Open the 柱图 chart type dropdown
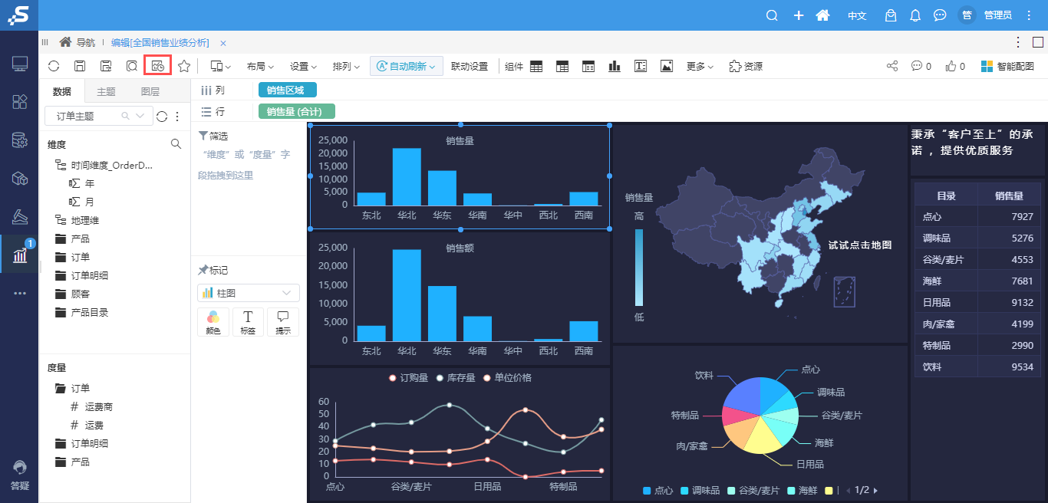The height and width of the screenshot is (503, 1048). [x=248, y=293]
